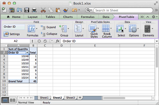Screen dimensions: 159x105
Task: Show additional ribbon tabs chevron
Action: 142,17
